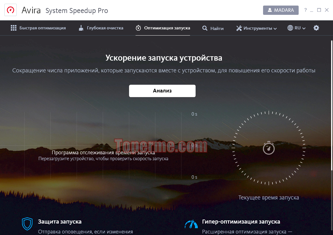Open the RU language dropdown

pos(296,28)
